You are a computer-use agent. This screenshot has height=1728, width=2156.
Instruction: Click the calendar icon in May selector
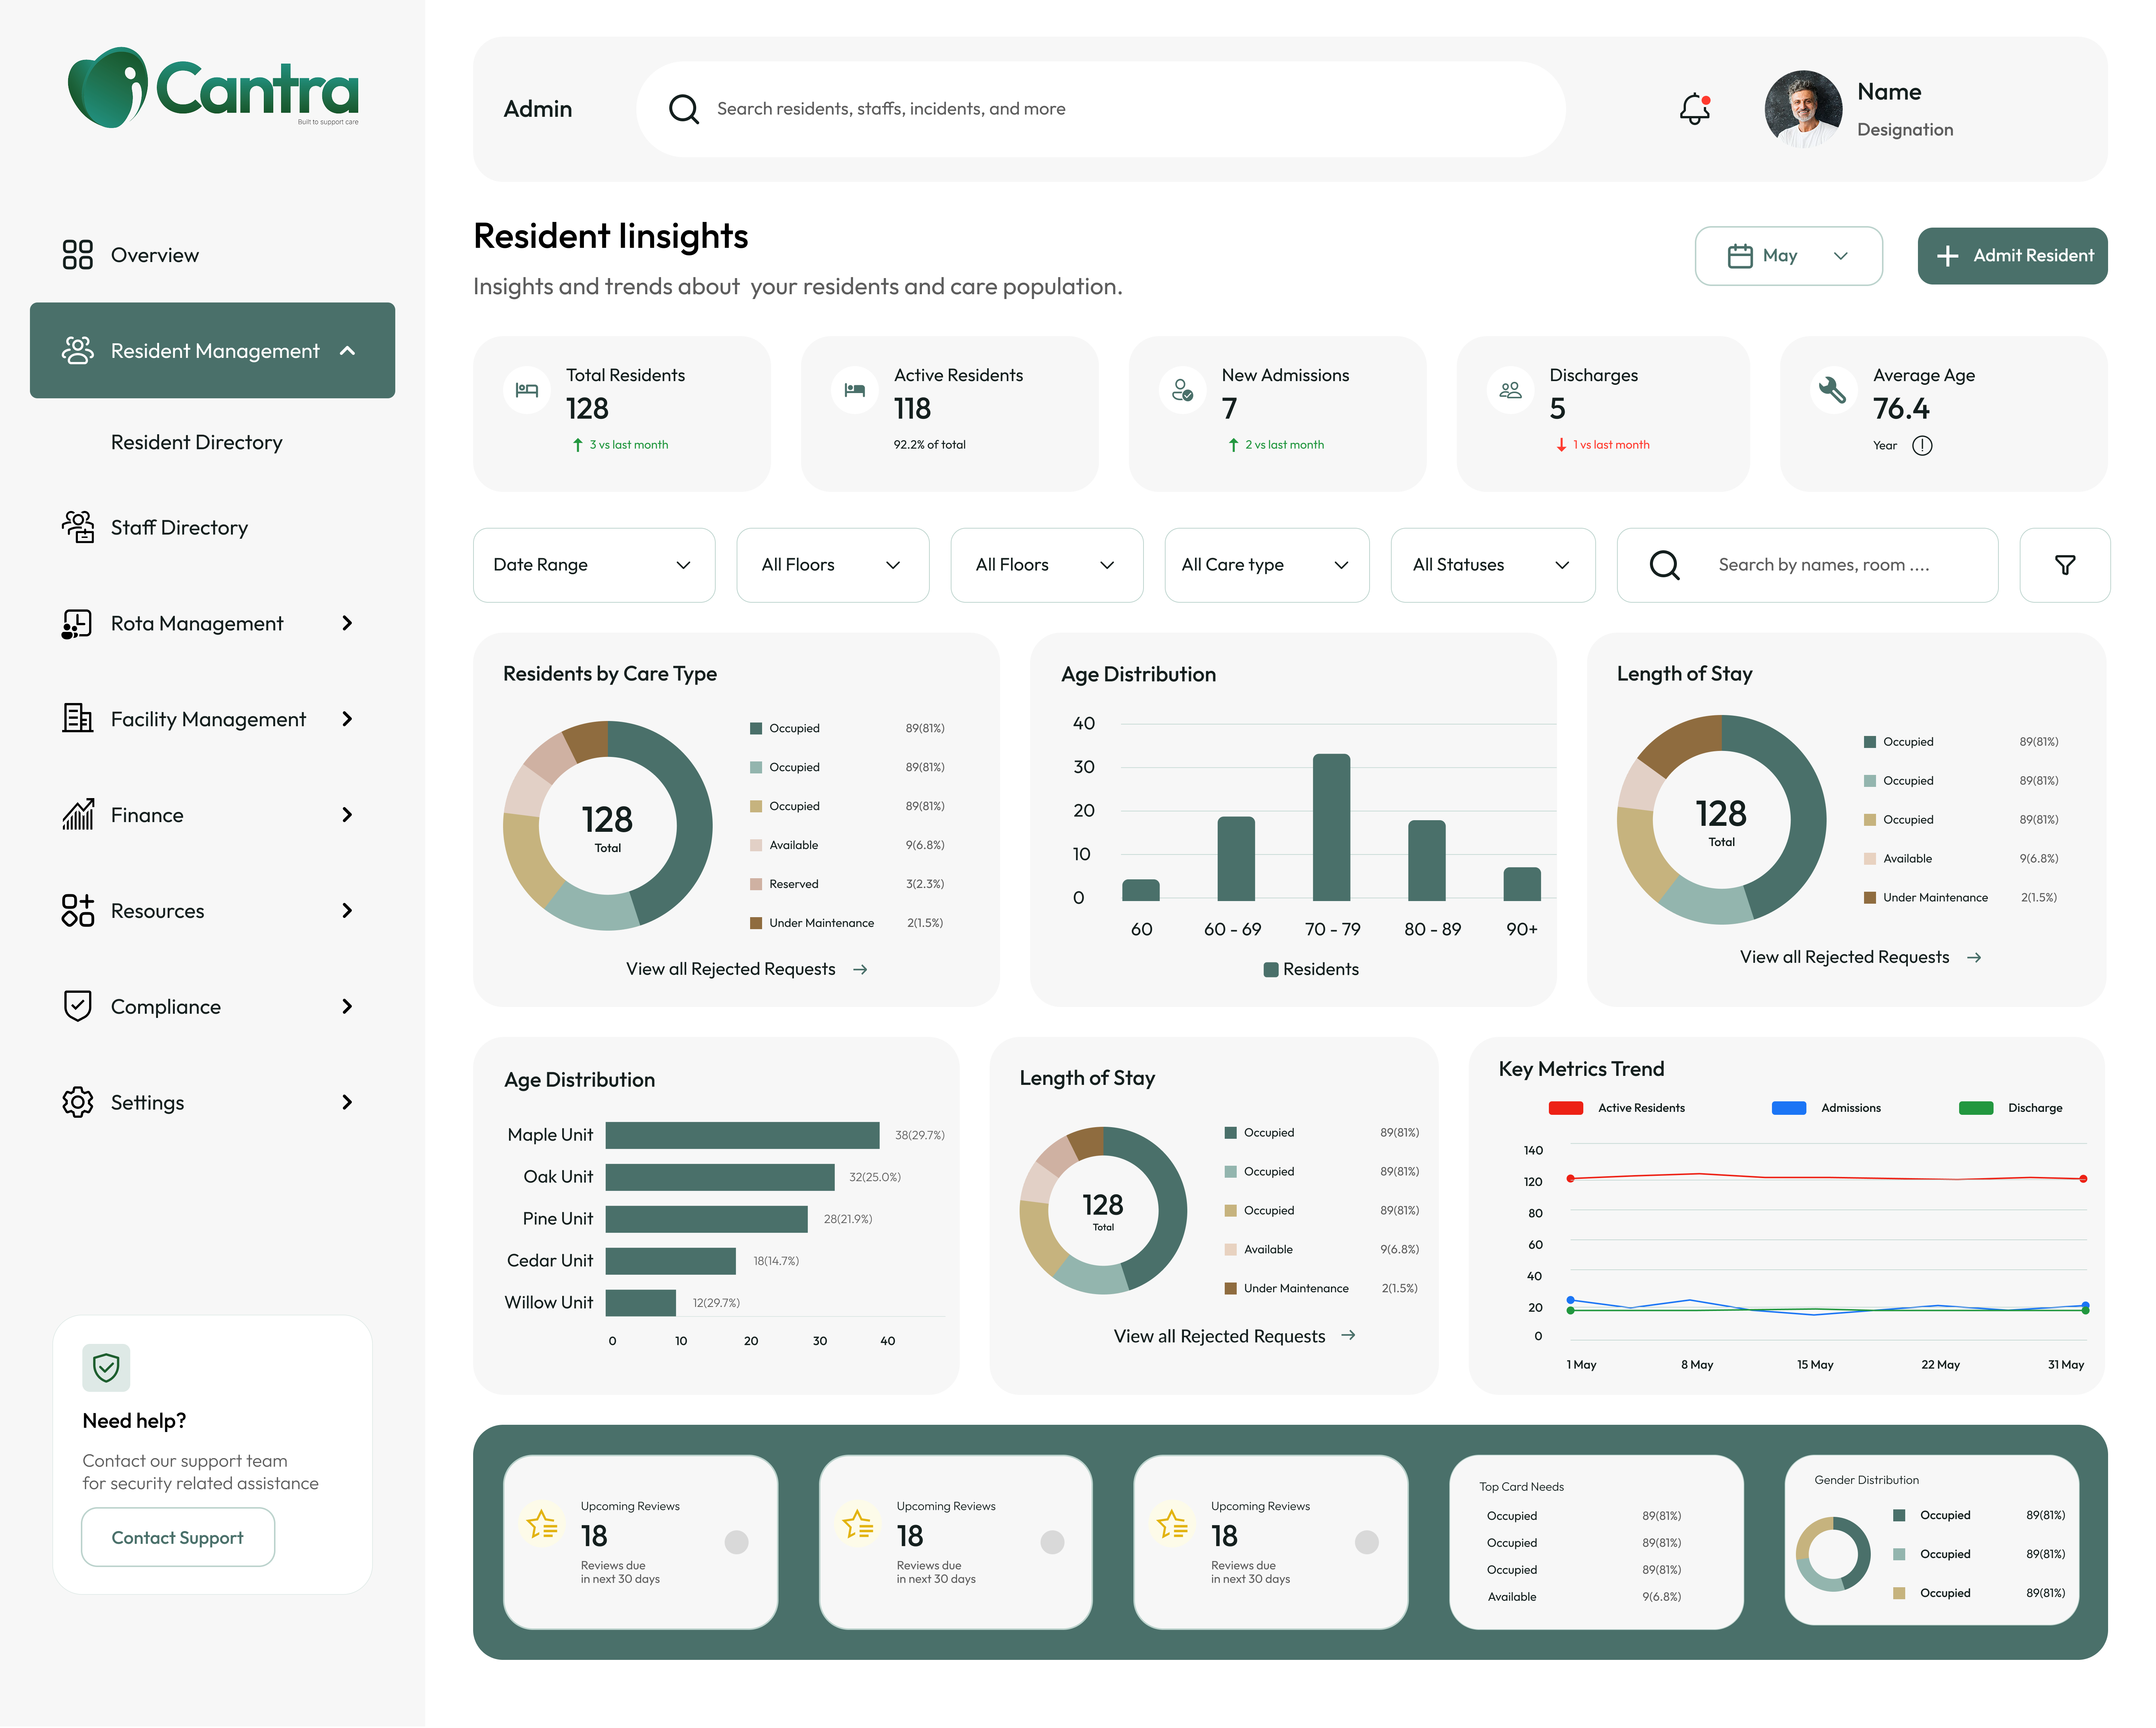click(1740, 256)
